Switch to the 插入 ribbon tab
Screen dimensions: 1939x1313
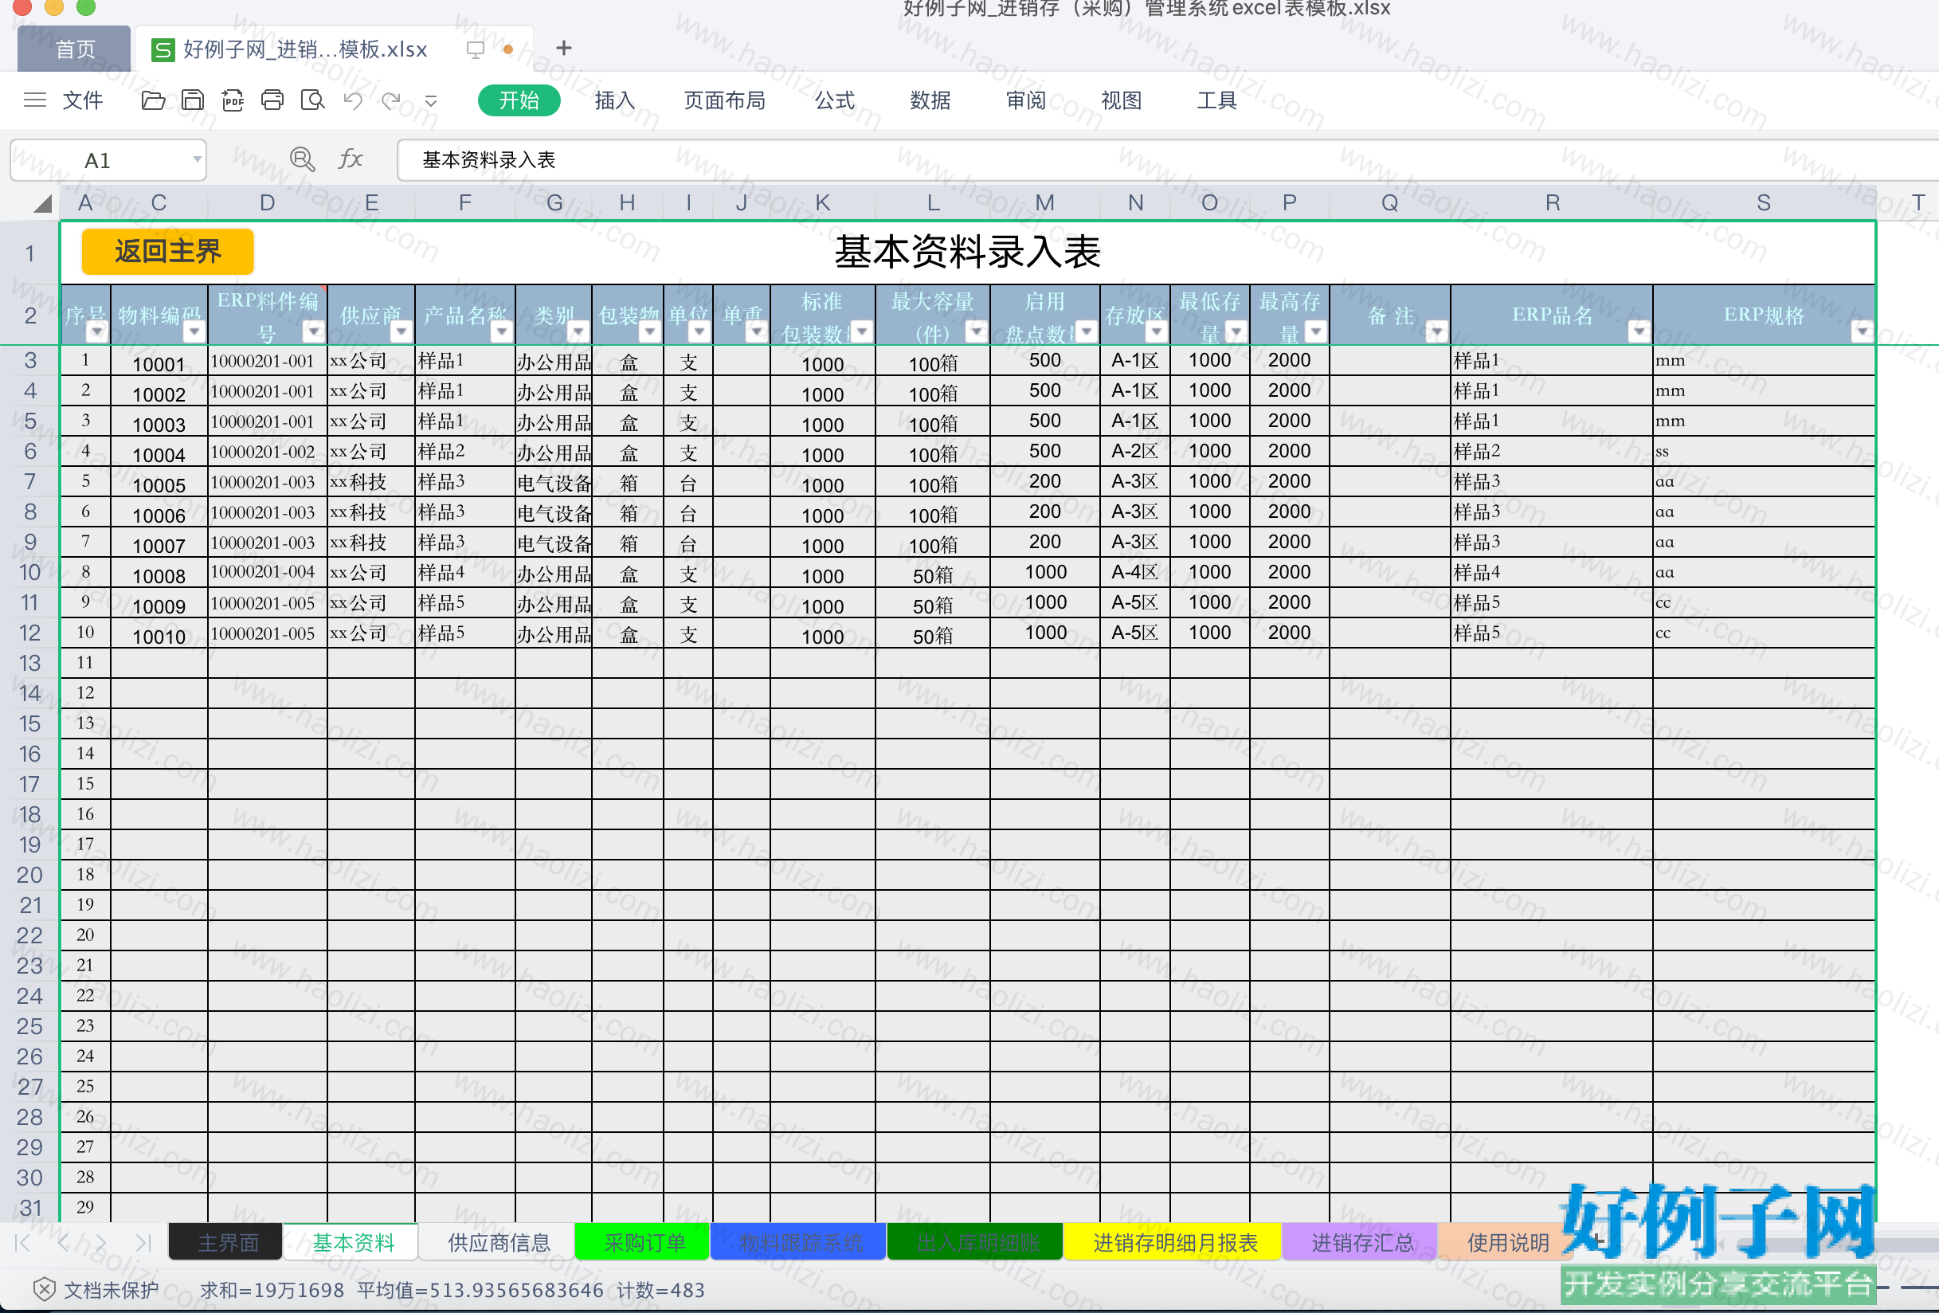[615, 100]
